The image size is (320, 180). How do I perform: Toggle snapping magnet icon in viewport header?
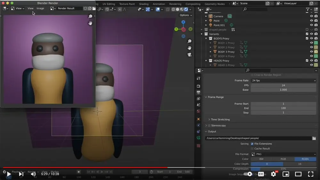click(x=107, y=9)
